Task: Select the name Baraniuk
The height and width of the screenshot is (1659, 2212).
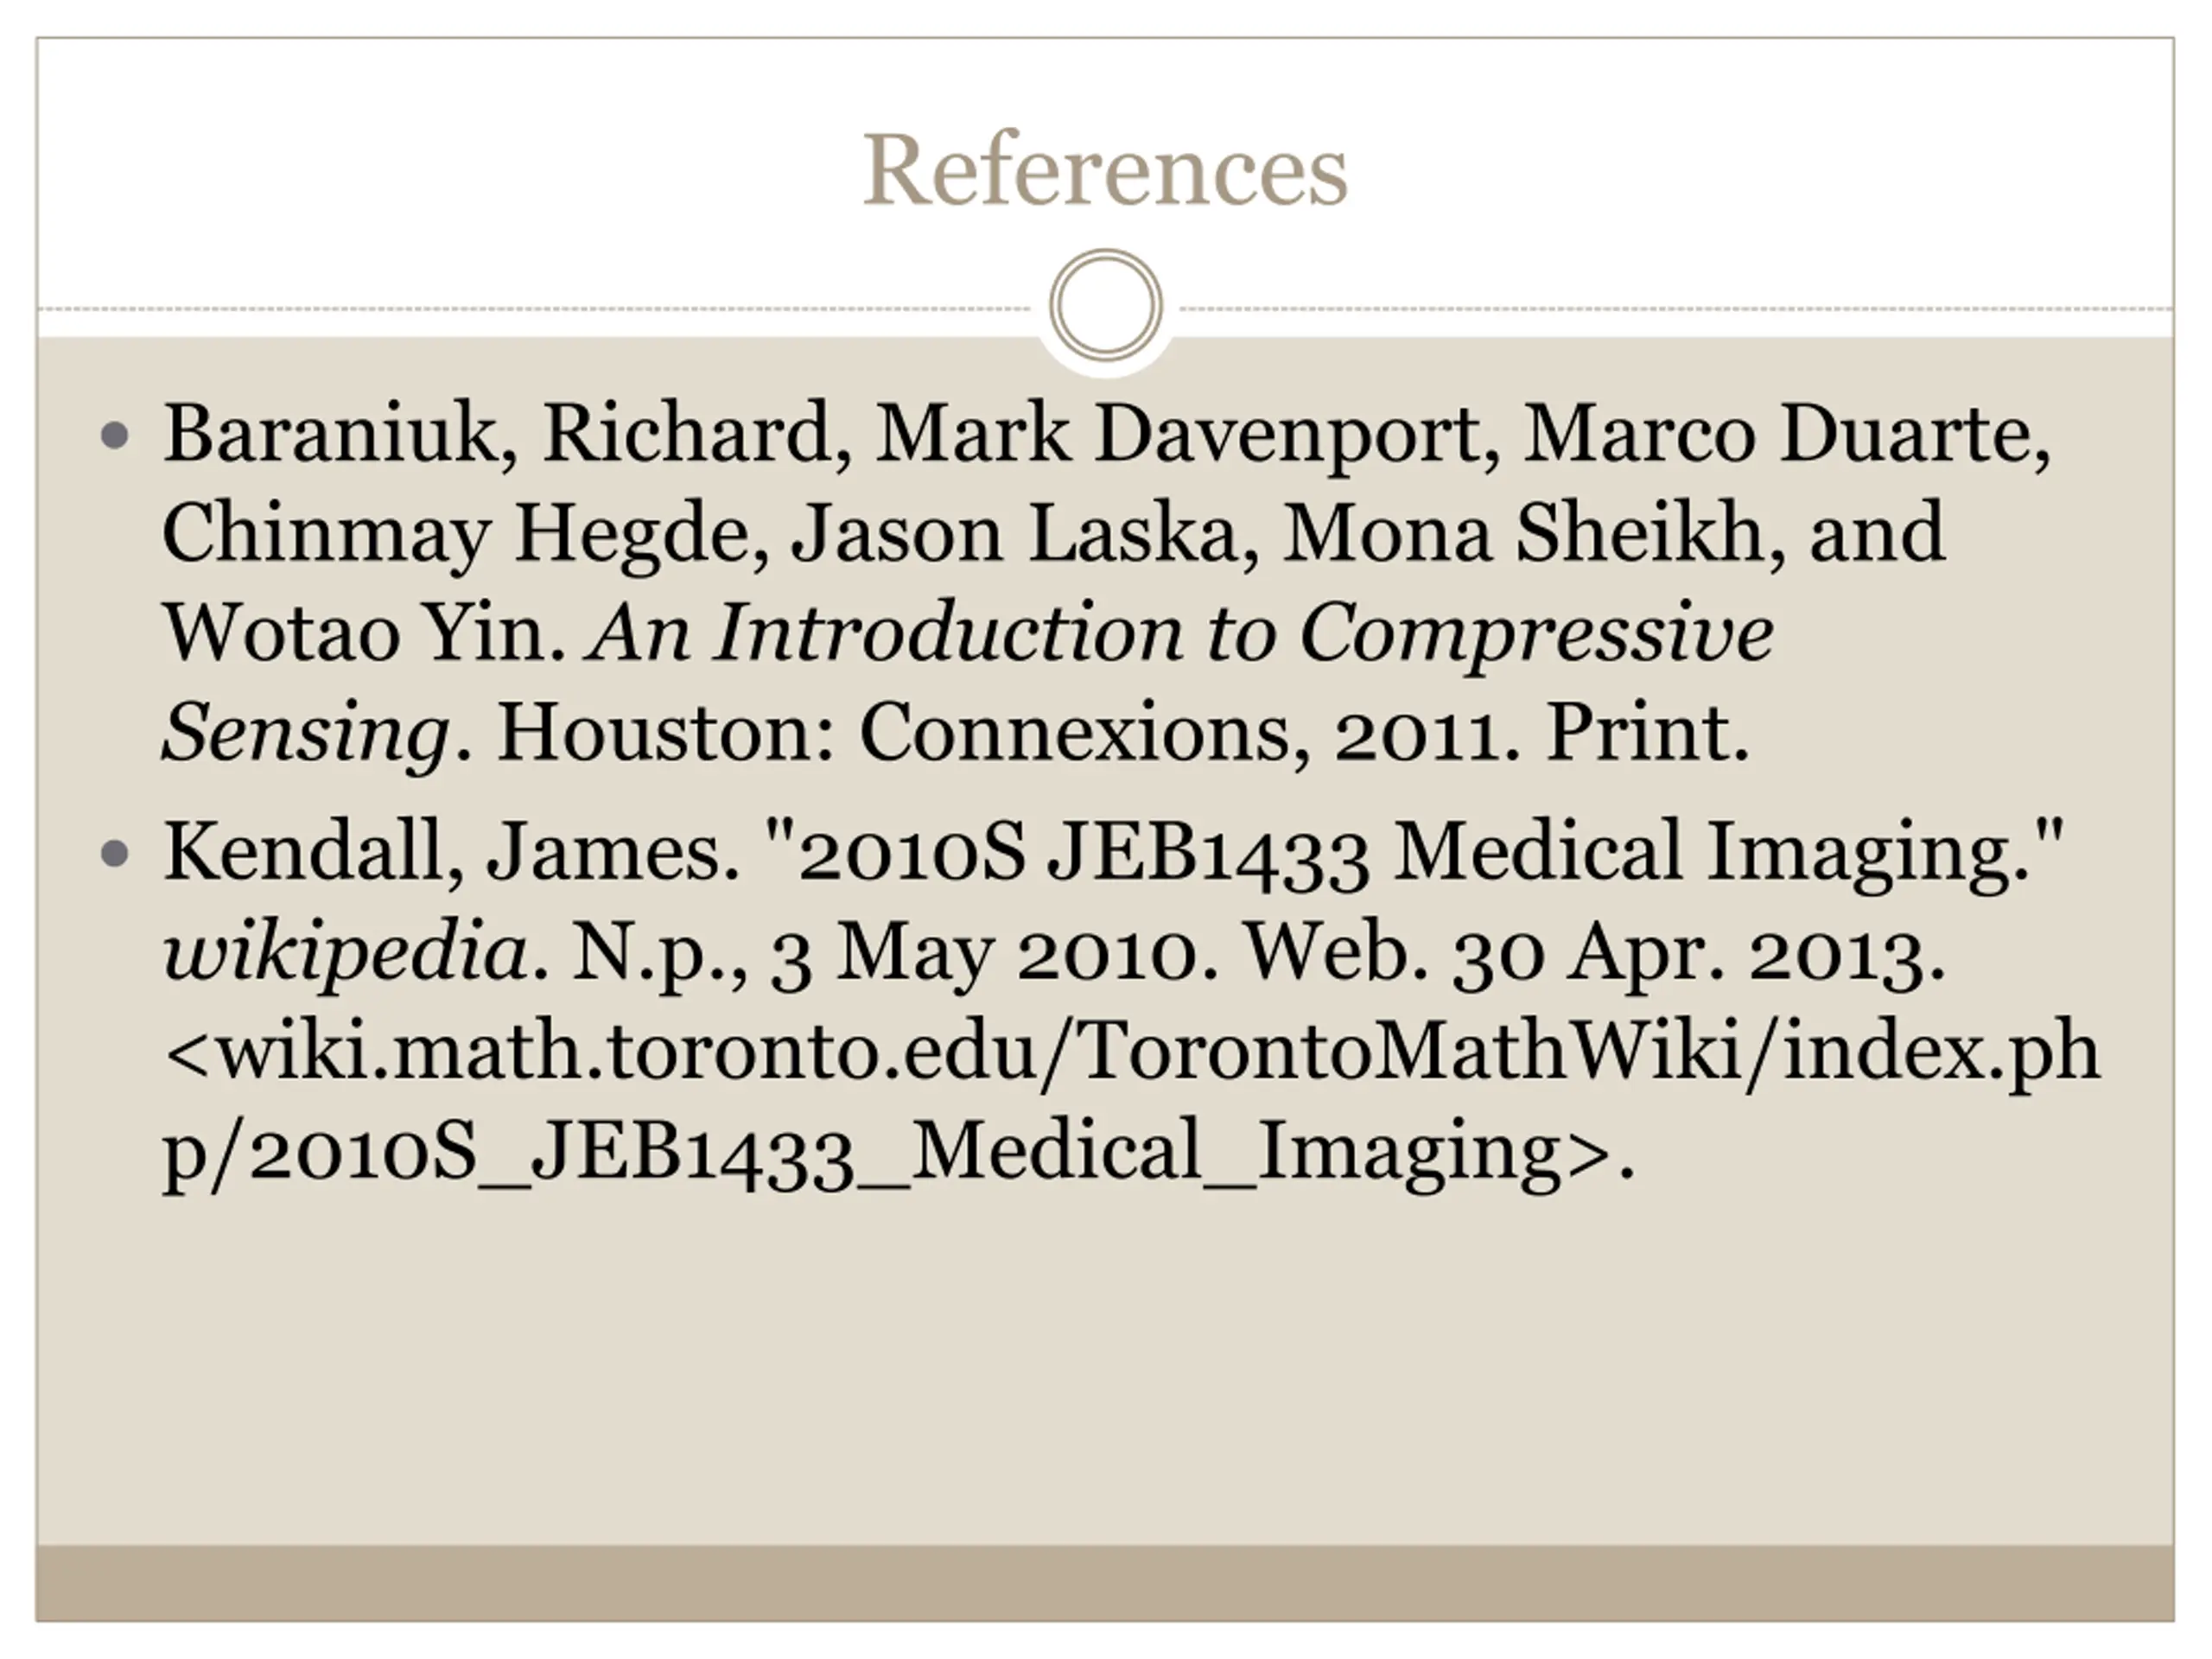Action: coord(331,435)
